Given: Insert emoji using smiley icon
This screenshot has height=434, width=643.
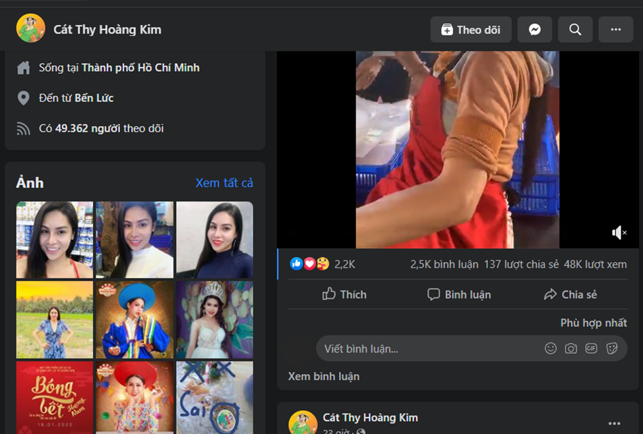Looking at the screenshot, I should tap(551, 348).
